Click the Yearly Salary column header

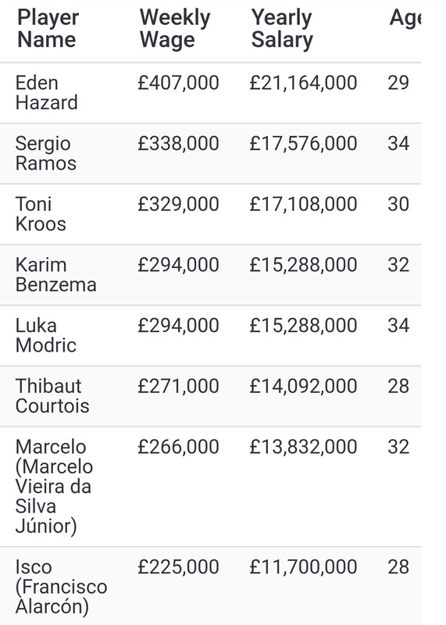click(x=282, y=29)
